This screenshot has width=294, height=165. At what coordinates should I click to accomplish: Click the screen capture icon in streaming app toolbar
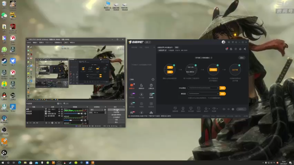tap(175, 108)
